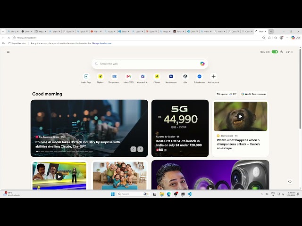This screenshot has height=226, width=302.
Task: Switch to the GitHub VS Code icon tab
Action: pos(192,32)
